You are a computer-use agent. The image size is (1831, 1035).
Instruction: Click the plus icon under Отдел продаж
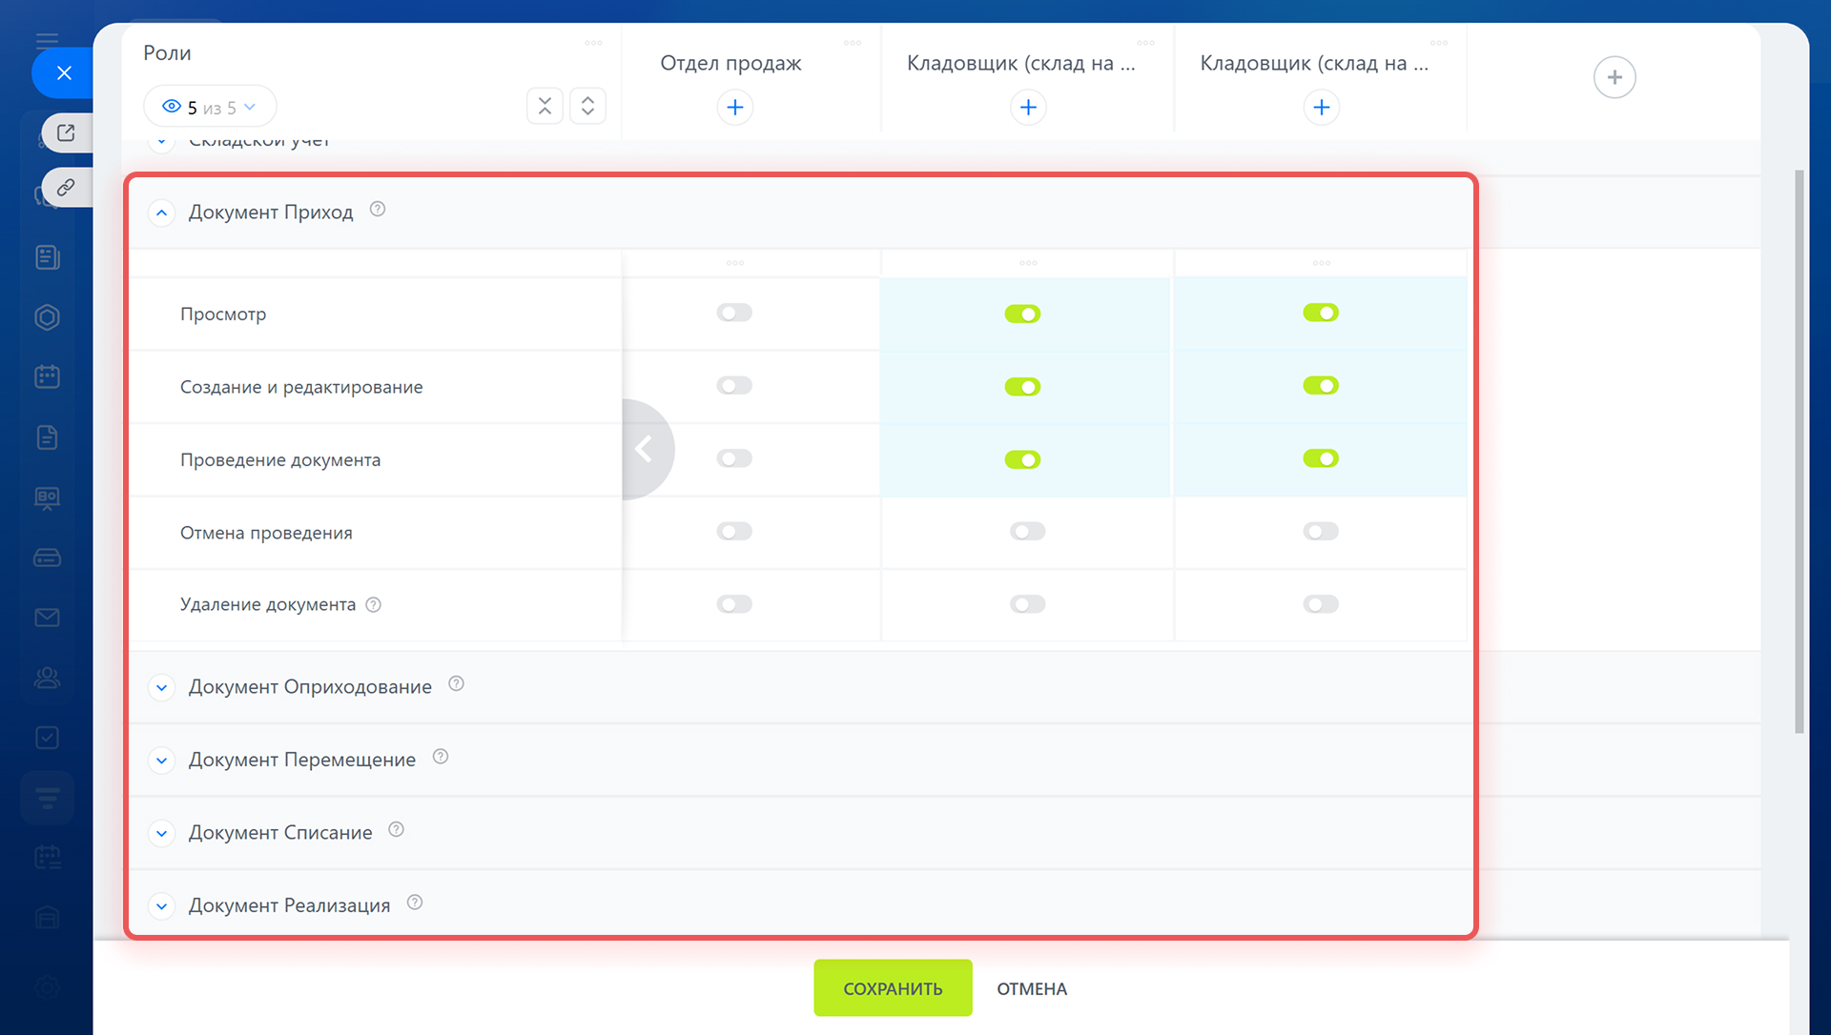click(x=734, y=108)
